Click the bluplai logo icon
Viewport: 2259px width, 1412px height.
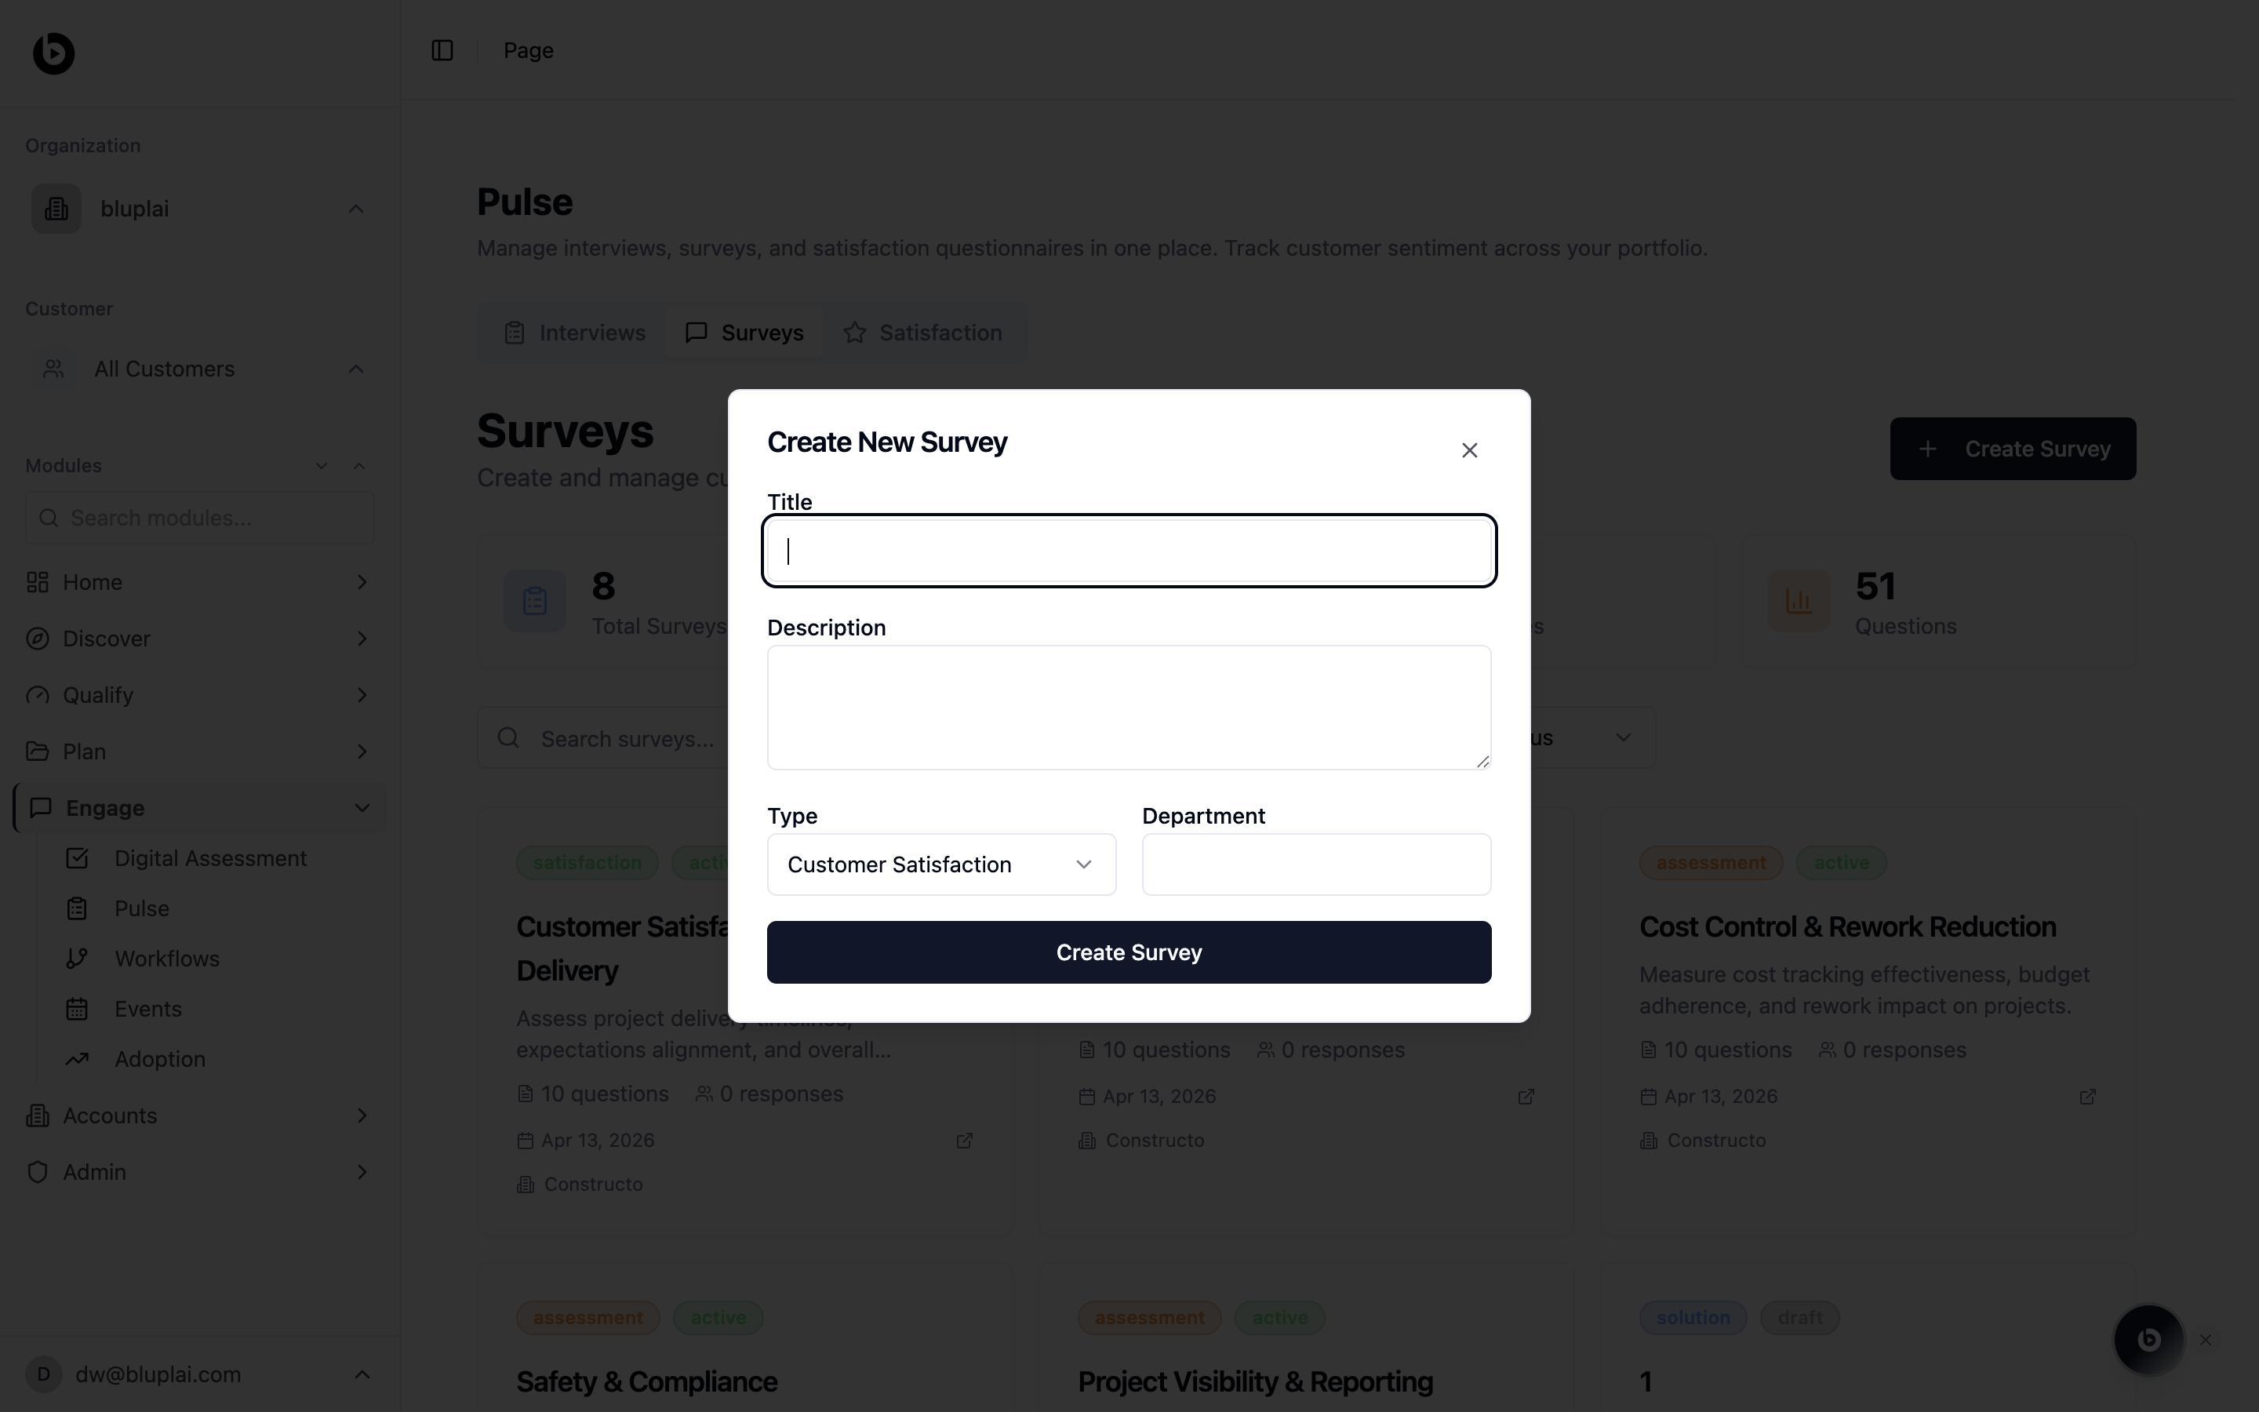click(x=54, y=53)
